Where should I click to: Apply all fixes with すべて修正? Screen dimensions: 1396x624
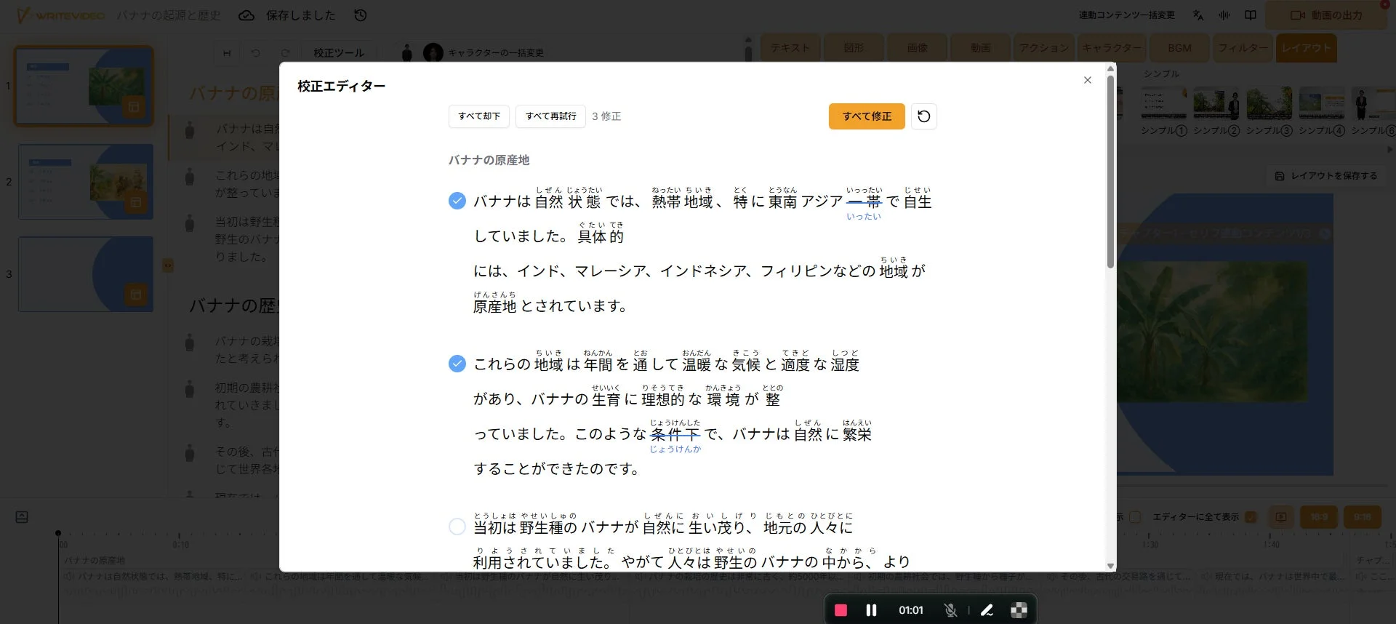867,116
